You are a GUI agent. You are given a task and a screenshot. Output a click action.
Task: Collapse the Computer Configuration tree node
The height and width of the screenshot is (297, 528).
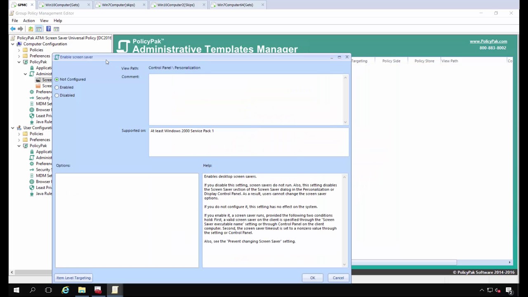(x=13, y=44)
